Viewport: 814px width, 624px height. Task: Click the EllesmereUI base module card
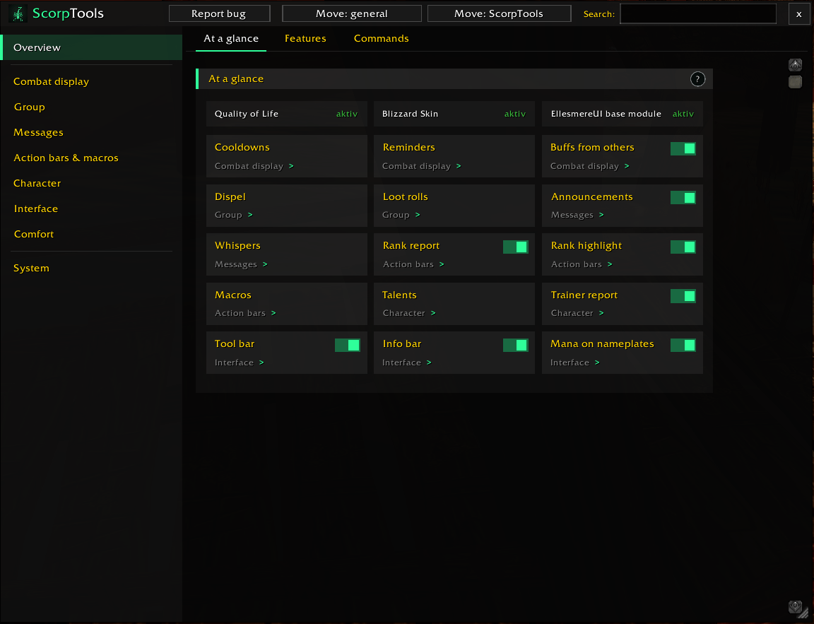click(623, 114)
